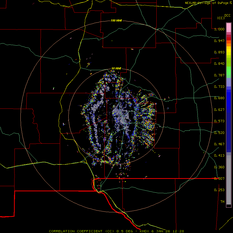This screenshot has width=233, height=233.
Task: Select the 0.840 scale value
Action: [219, 64]
